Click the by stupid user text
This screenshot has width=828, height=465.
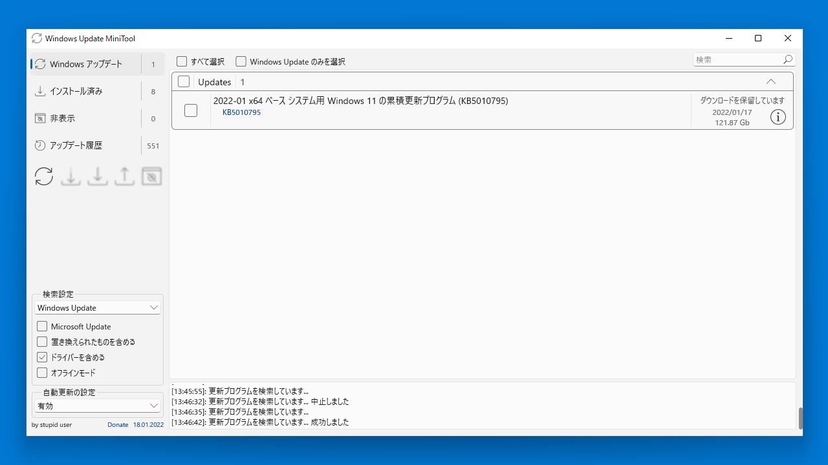52,425
